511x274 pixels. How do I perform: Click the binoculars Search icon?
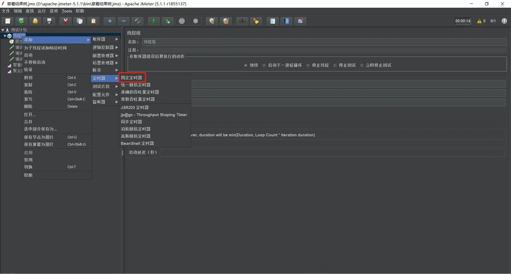pyautogui.click(x=242, y=21)
